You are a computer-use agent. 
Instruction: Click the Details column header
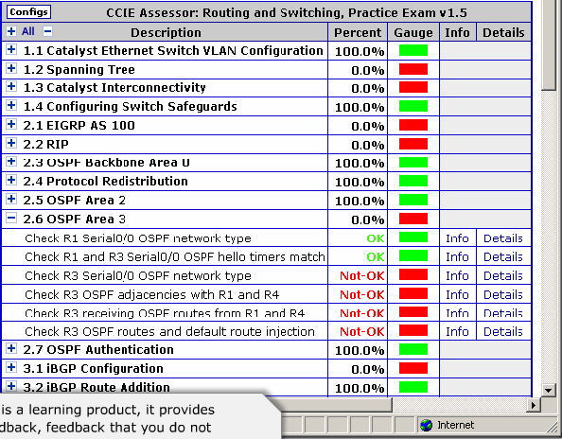[503, 32]
